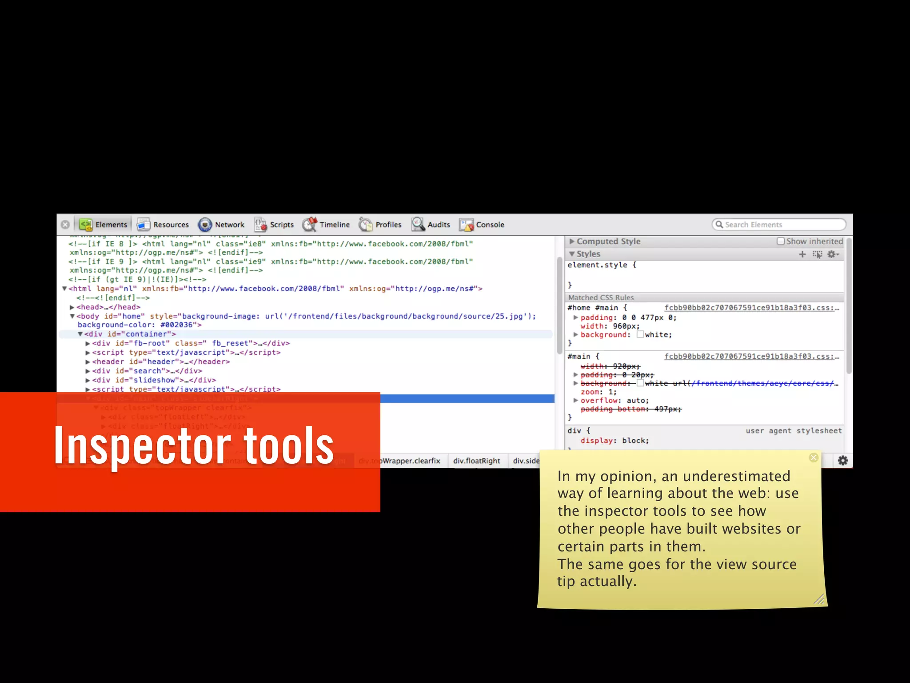910x683 pixels.
Task: Collapse the div id=container node
Action: pyautogui.click(x=80, y=334)
